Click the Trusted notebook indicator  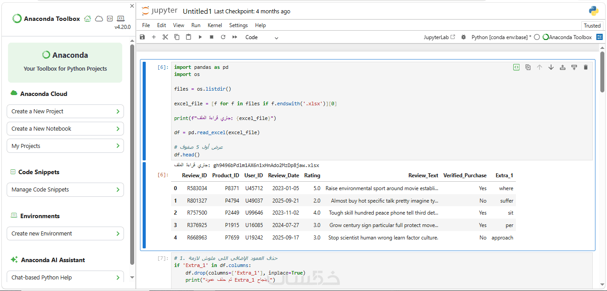coord(592,26)
